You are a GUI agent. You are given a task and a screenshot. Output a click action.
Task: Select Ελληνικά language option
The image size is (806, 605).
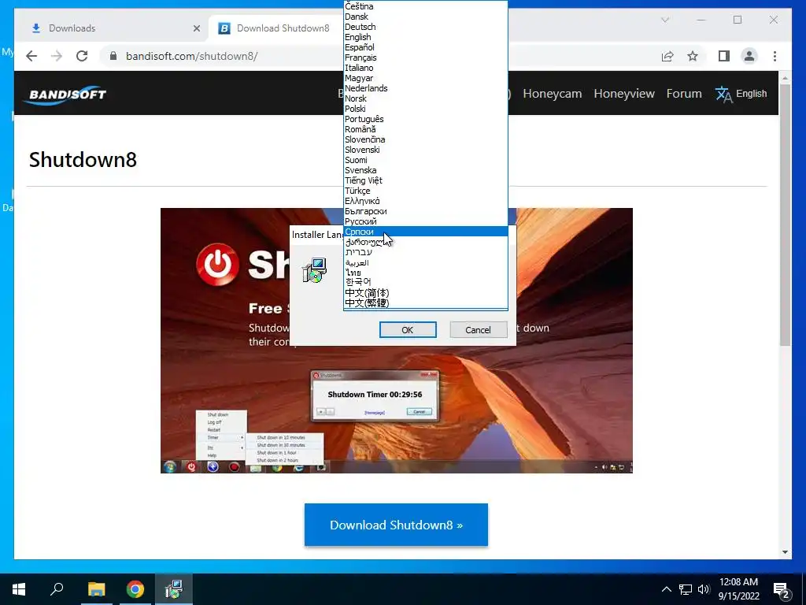click(x=426, y=201)
